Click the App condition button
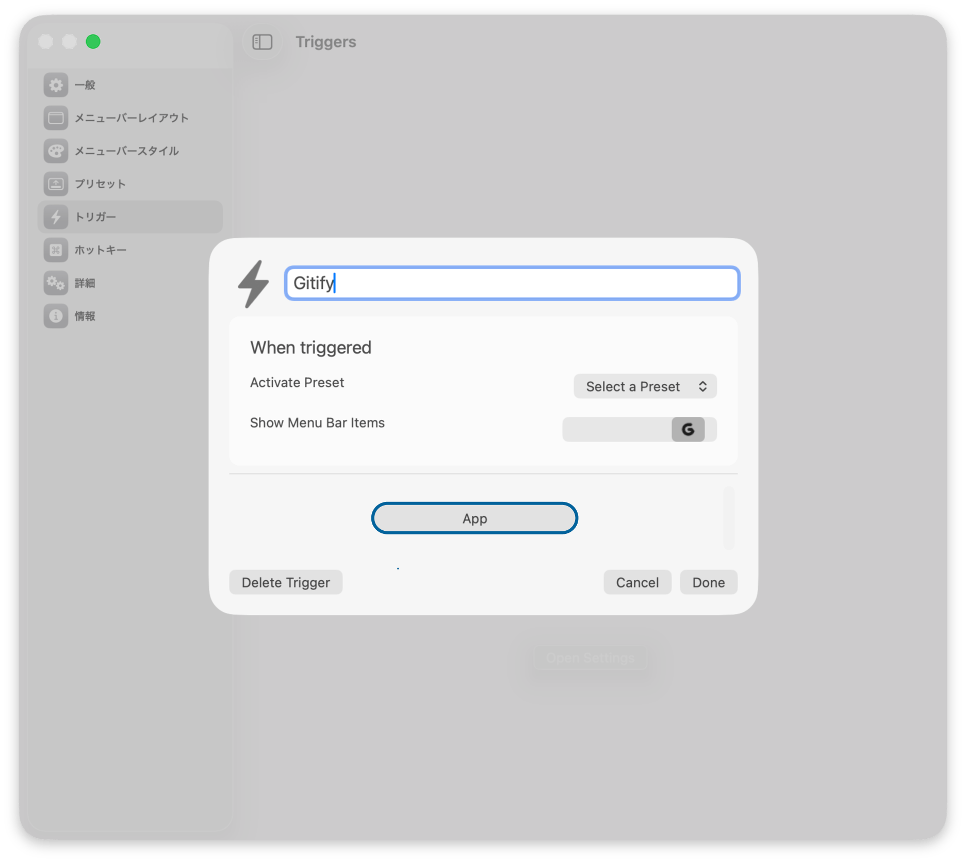Screen dimensions: 966x863 pyautogui.click(x=474, y=518)
